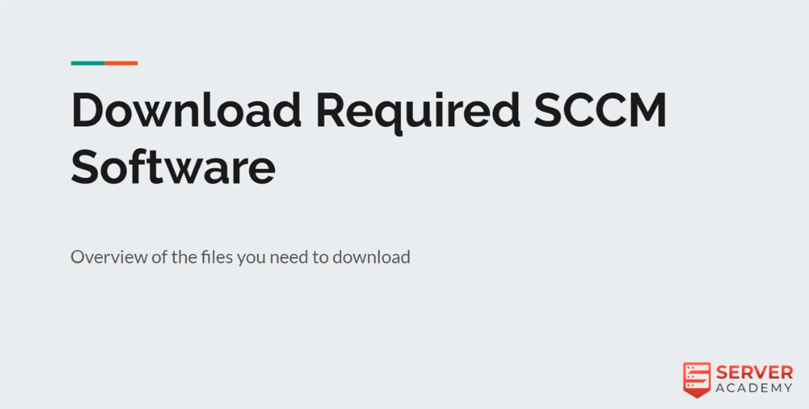Click the word "need" in the subtitle
This screenshot has width=809, height=409.
[289, 257]
